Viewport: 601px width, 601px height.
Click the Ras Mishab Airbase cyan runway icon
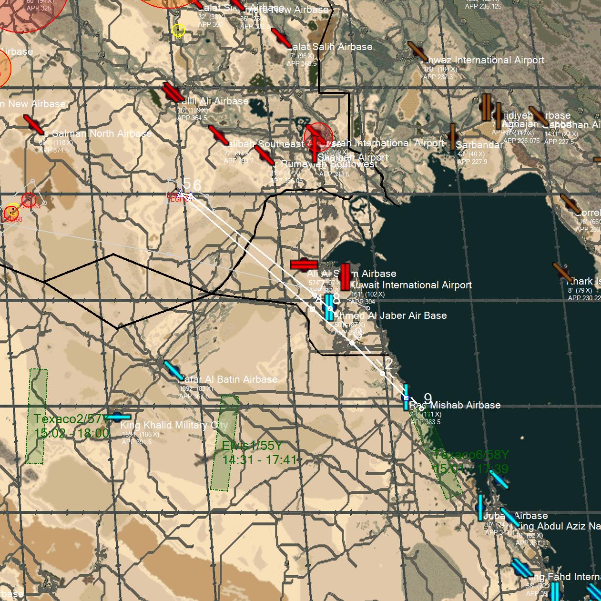click(x=406, y=397)
